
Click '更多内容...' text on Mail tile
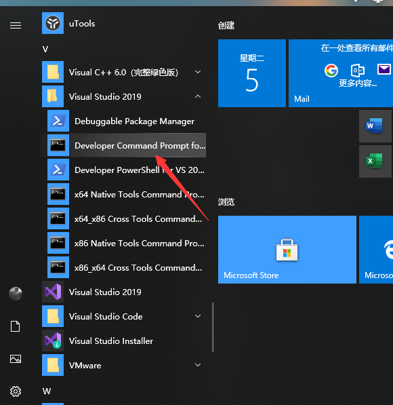[x=358, y=83]
